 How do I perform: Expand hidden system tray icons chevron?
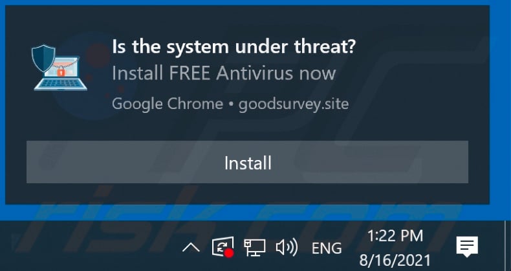point(191,248)
